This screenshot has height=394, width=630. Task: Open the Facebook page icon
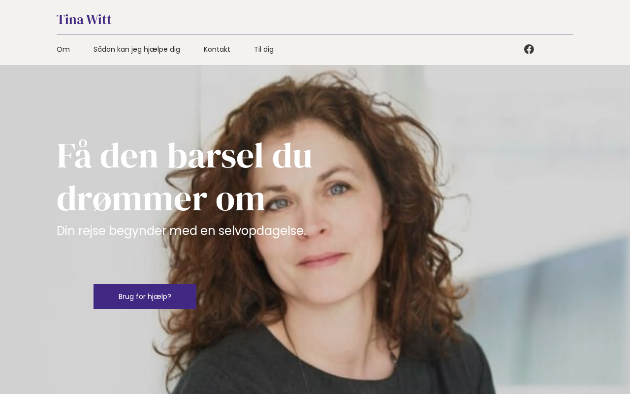coord(529,49)
